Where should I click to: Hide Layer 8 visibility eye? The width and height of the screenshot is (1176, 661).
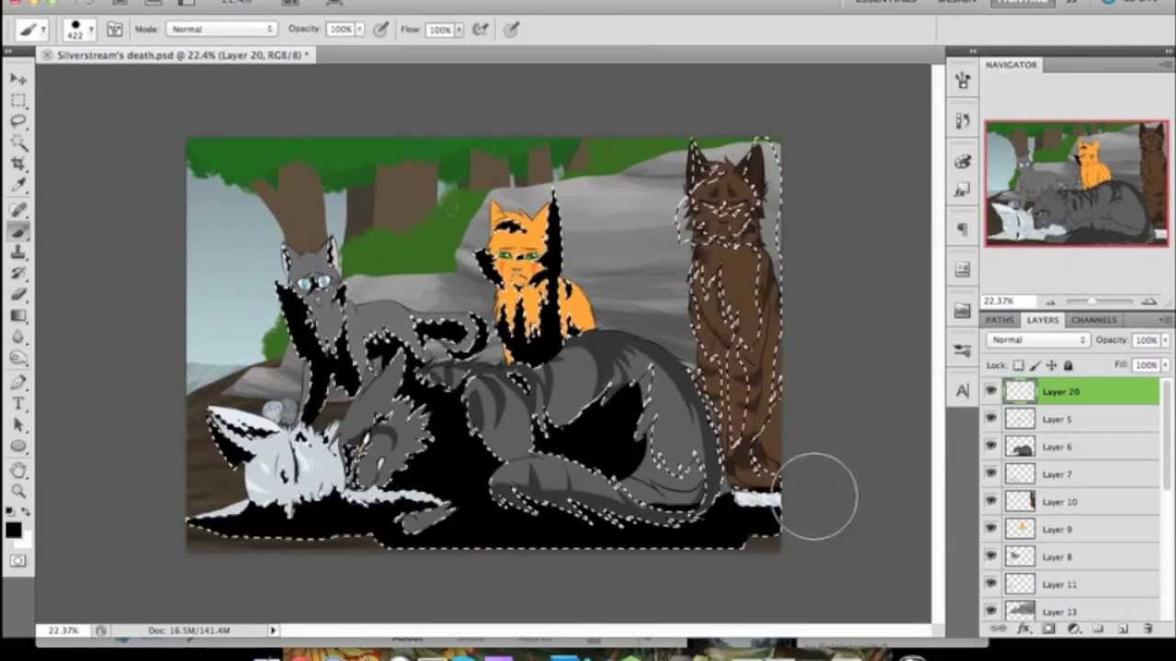(990, 557)
